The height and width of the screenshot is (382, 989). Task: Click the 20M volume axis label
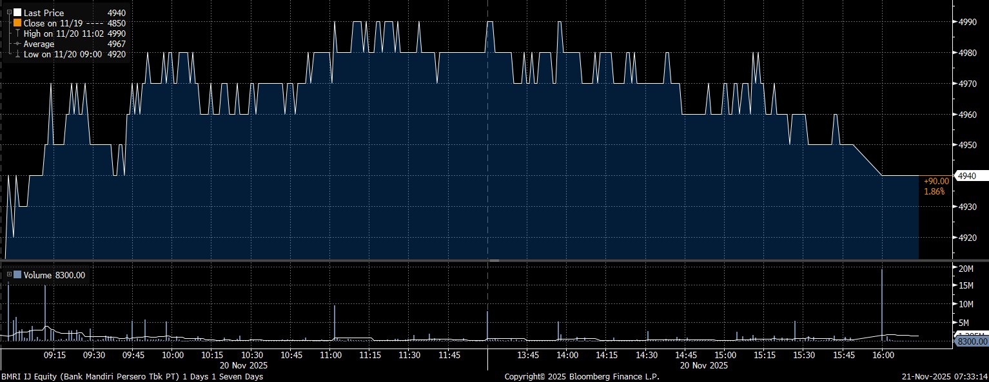point(966,268)
